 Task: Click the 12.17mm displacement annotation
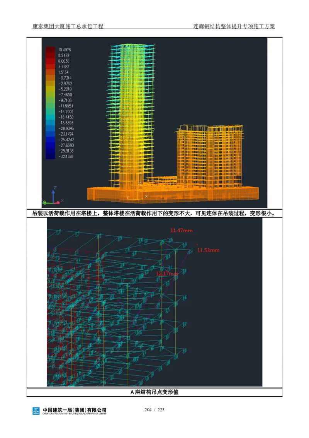(167, 274)
